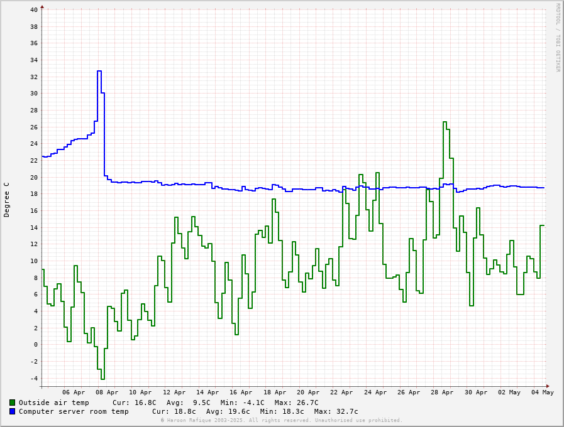Click the -4 value on the y-axis
564x427 pixels.
click(33, 378)
